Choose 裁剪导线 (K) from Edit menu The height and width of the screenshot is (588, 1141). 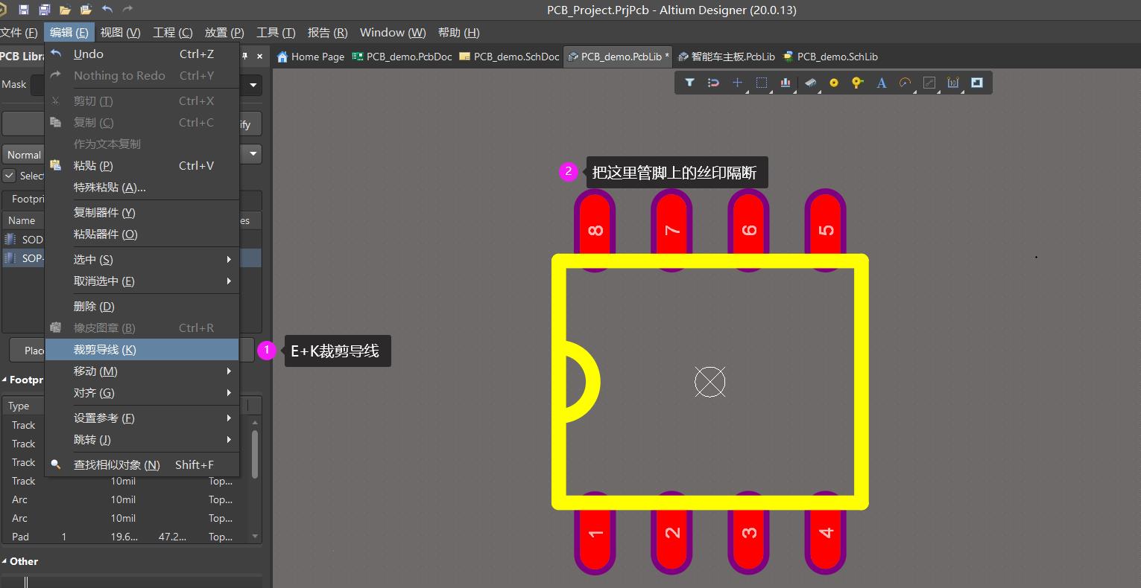pyautogui.click(x=142, y=349)
